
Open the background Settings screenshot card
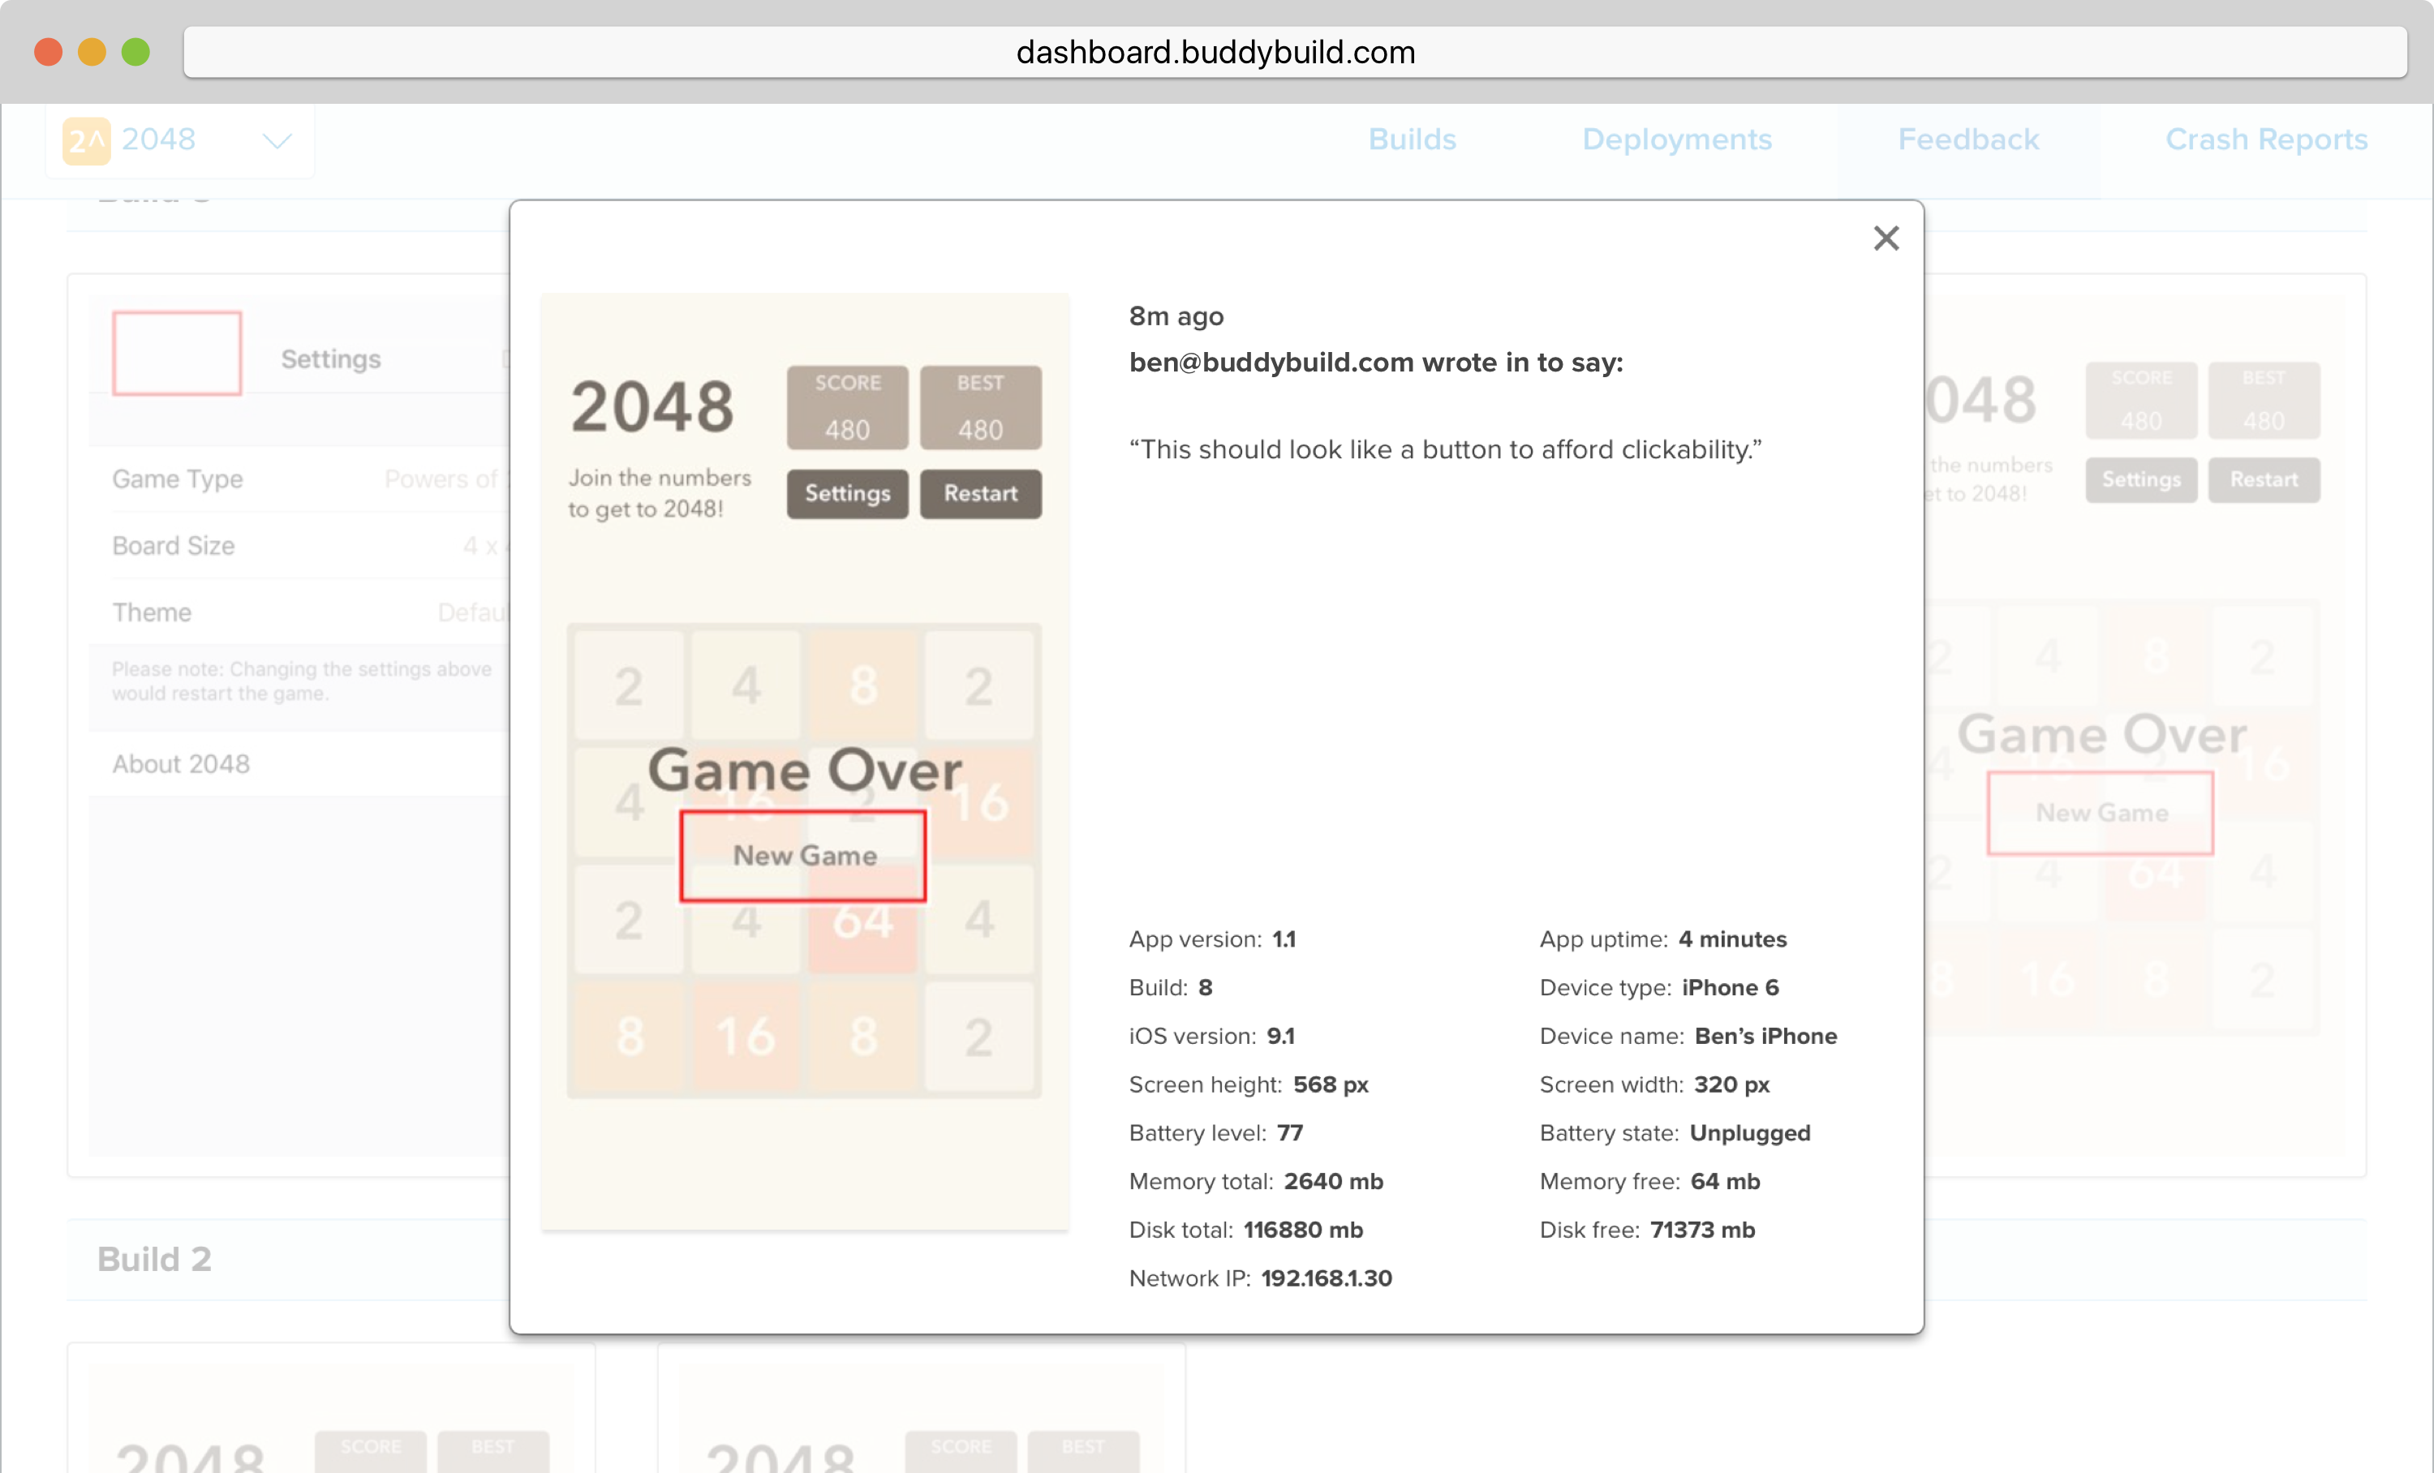(x=289, y=726)
